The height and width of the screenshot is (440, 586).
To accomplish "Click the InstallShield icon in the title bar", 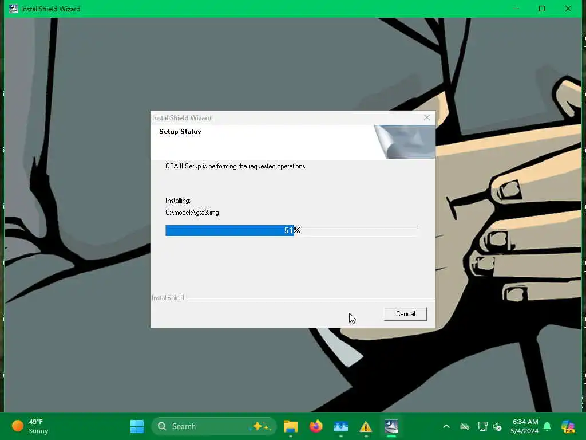I will pos(14,9).
